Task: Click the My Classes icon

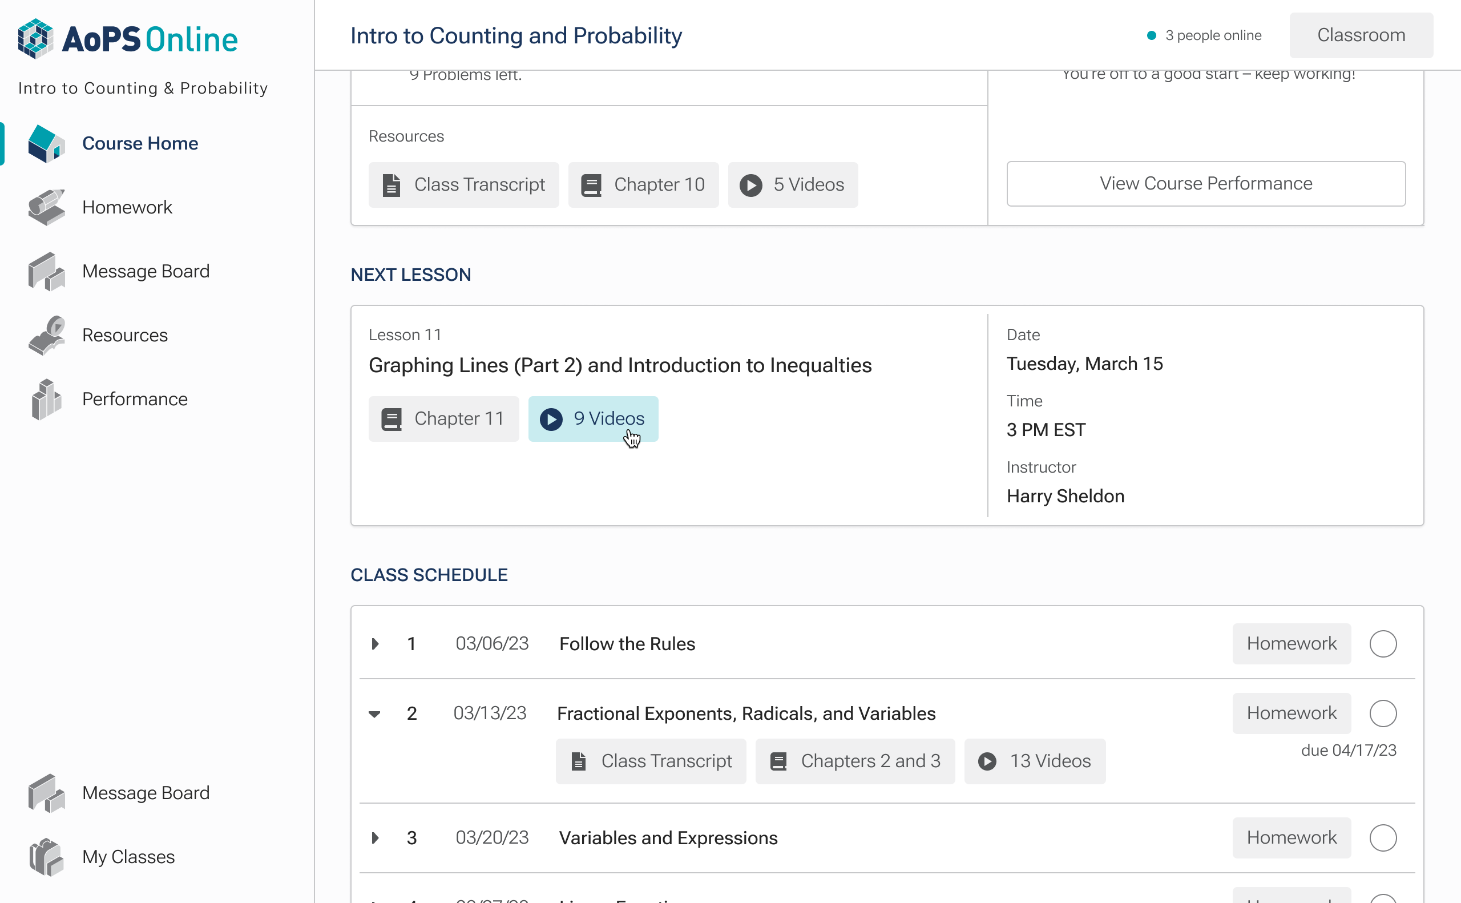Action: 46,856
